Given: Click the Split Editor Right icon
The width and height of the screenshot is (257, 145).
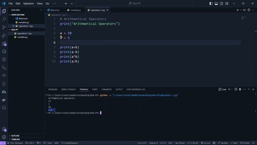Looking at the screenshot, I should pos(249,10).
